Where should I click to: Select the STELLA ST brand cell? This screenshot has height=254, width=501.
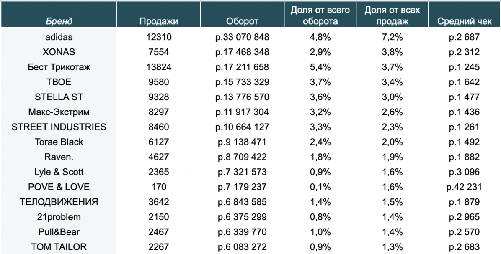[59, 97]
